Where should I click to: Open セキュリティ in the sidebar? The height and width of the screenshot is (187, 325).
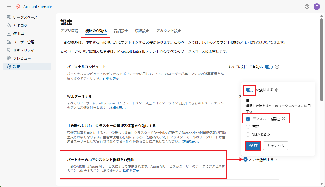pyautogui.click(x=24, y=50)
